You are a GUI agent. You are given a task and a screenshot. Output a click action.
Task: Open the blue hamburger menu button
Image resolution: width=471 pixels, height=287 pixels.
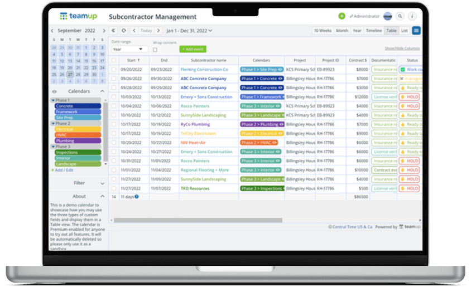point(416,31)
